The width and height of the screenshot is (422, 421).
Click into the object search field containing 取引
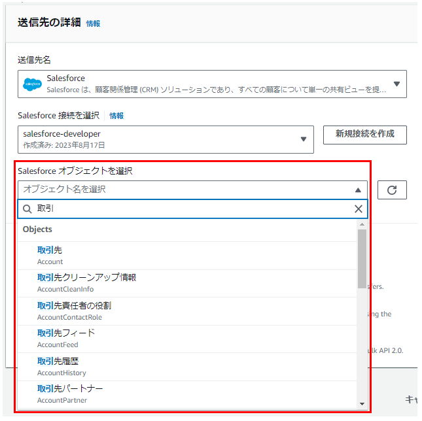[x=192, y=209]
